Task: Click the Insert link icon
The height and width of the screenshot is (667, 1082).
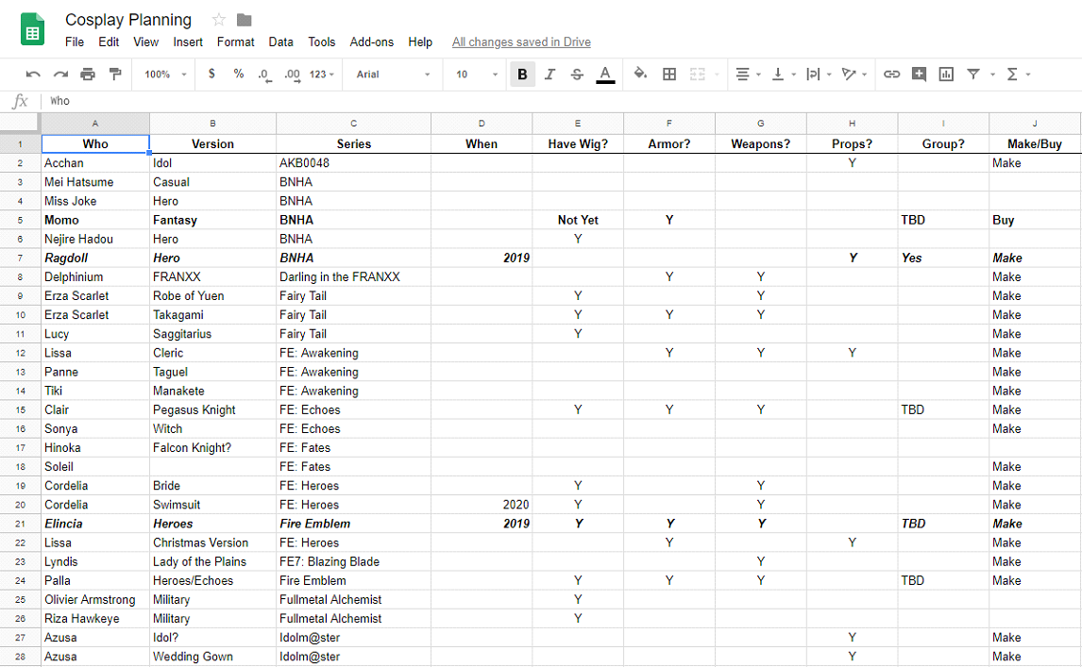Action: click(891, 74)
